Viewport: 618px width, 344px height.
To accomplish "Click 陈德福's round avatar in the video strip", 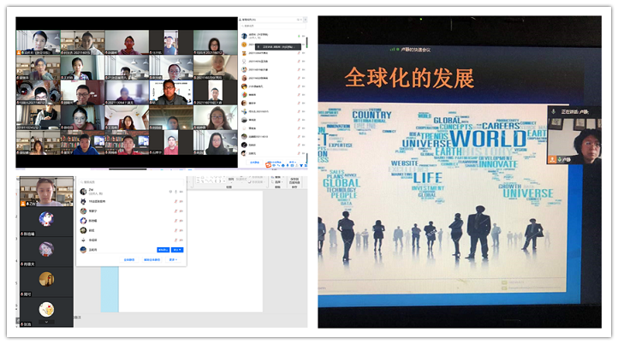I will [45, 218].
